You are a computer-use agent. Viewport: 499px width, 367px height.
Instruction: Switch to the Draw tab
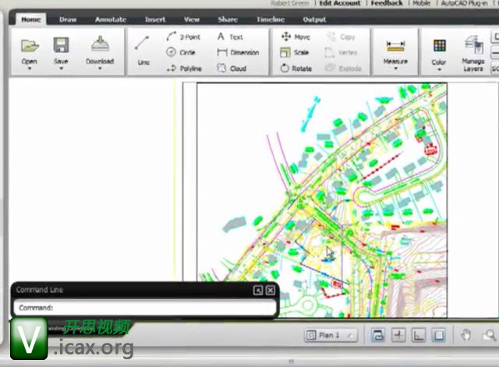tap(68, 19)
